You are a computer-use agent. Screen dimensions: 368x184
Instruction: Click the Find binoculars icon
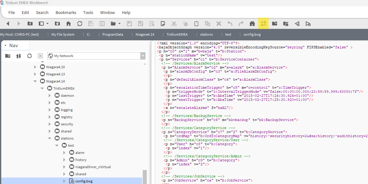[252, 24]
